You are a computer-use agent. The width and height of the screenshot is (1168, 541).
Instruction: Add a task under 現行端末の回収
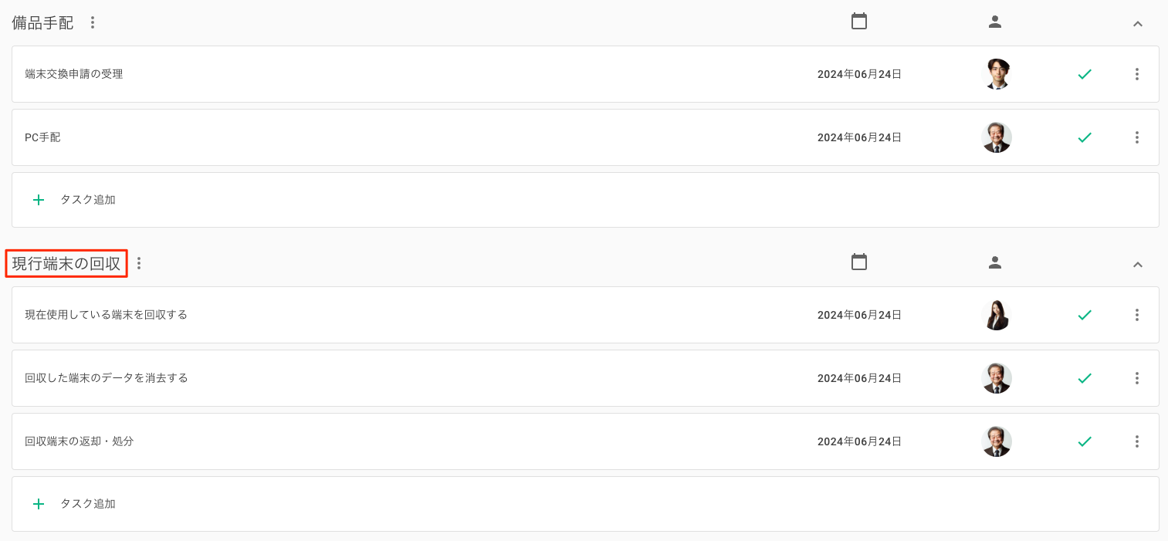point(585,504)
